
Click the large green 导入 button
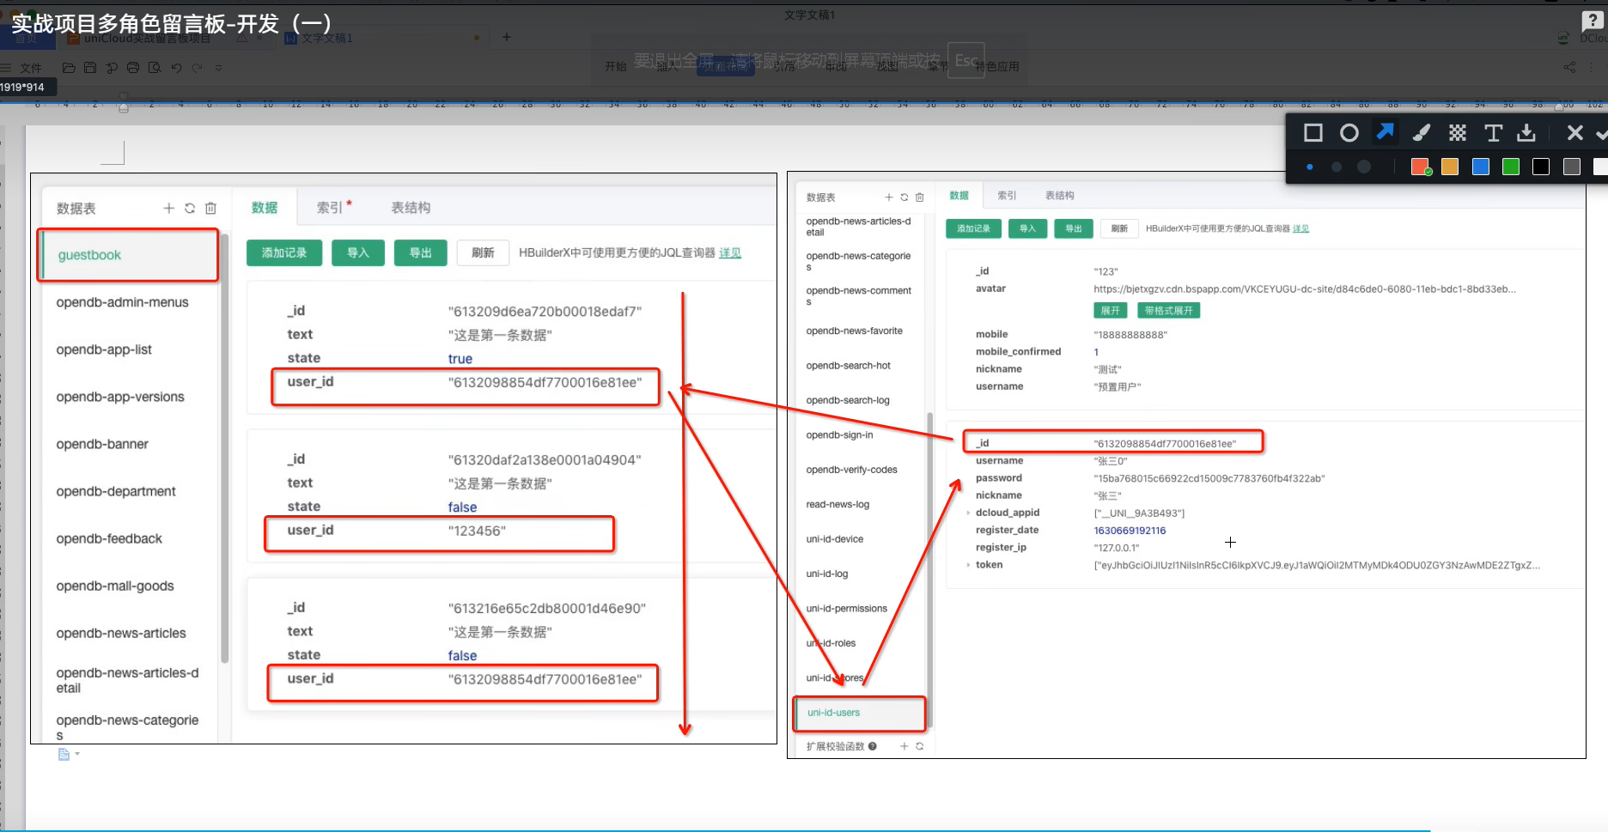click(x=358, y=252)
